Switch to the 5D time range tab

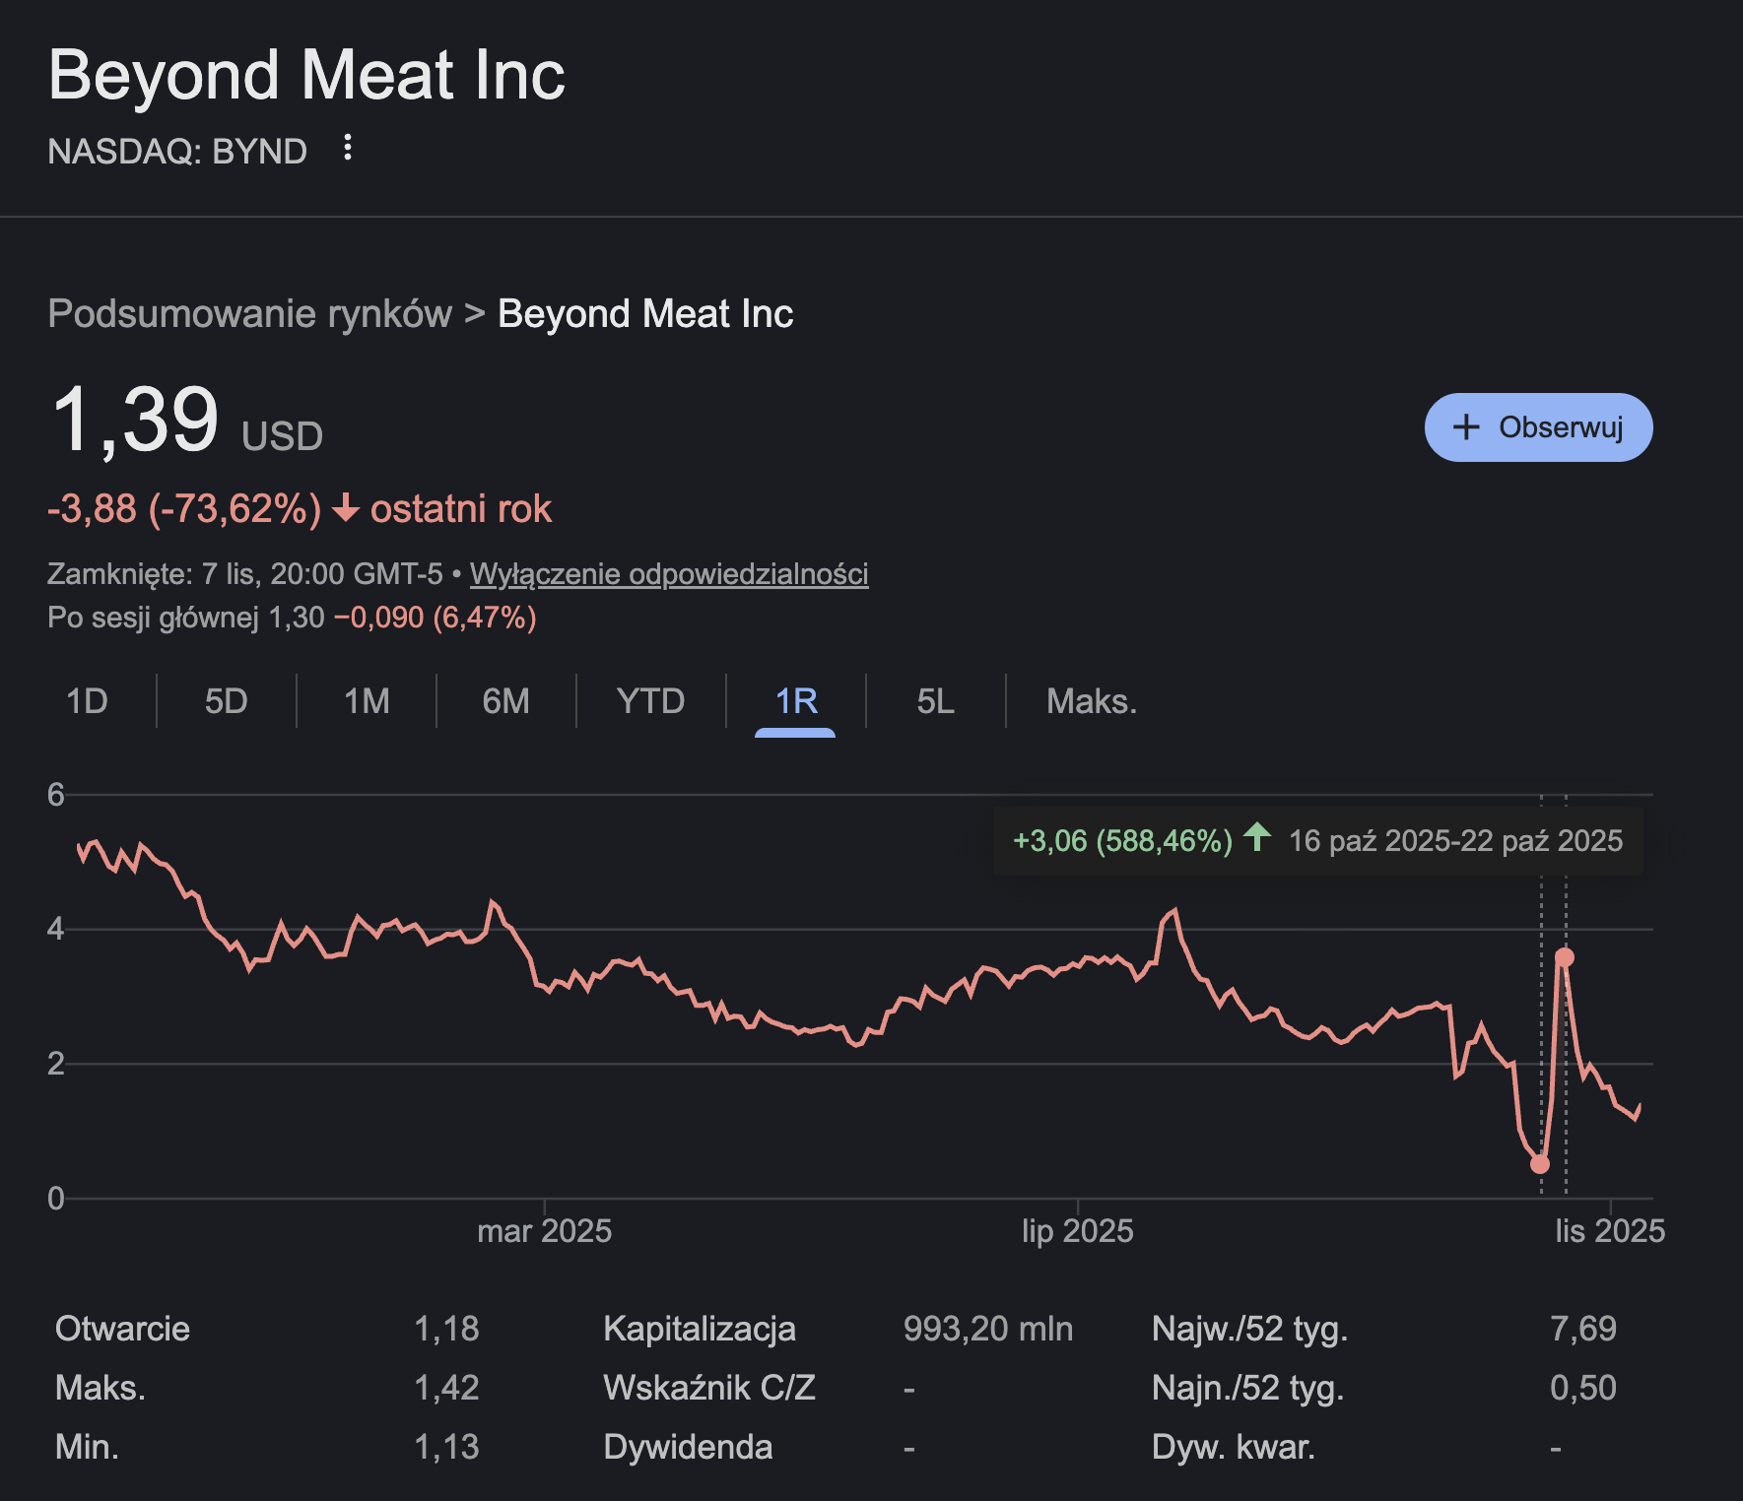coord(226,701)
